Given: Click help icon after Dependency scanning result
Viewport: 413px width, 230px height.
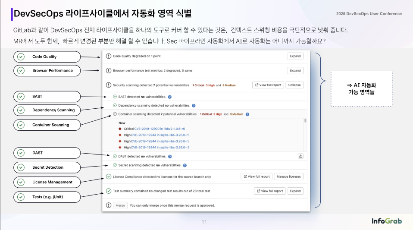Looking at the screenshot, I should click(x=194, y=105).
